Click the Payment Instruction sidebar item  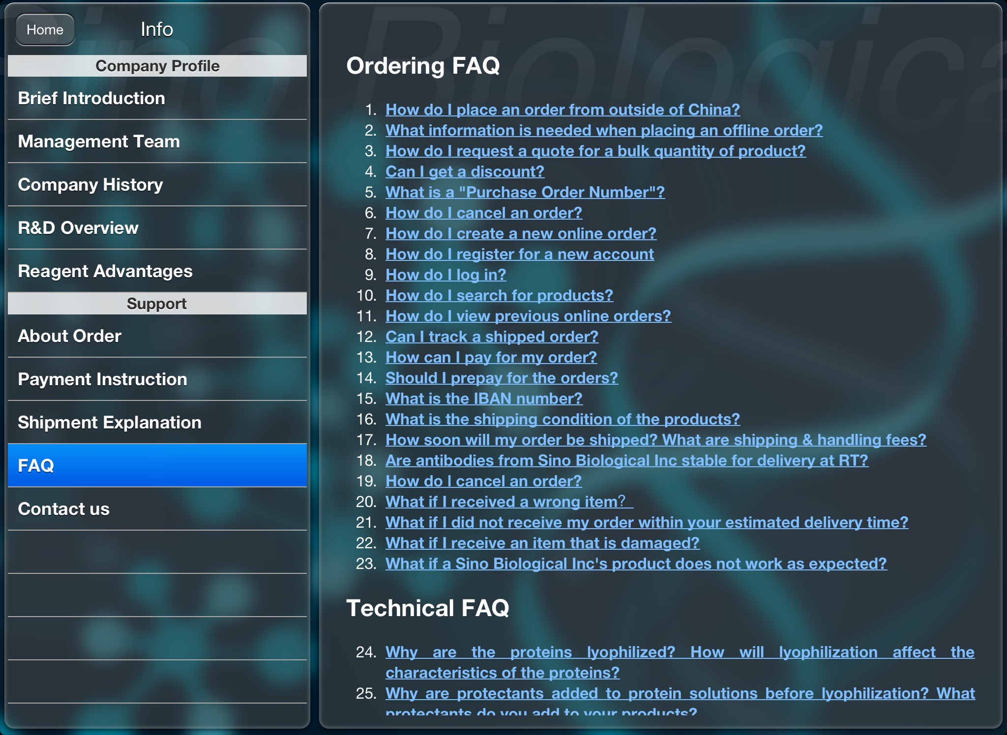pyautogui.click(x=156, y=379)
